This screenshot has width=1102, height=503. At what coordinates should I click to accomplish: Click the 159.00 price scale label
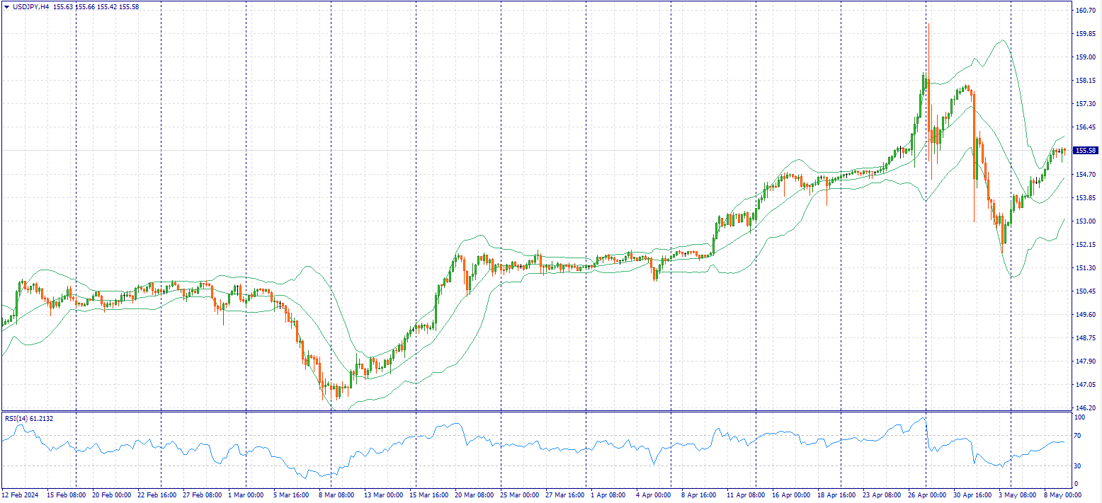1085,57
